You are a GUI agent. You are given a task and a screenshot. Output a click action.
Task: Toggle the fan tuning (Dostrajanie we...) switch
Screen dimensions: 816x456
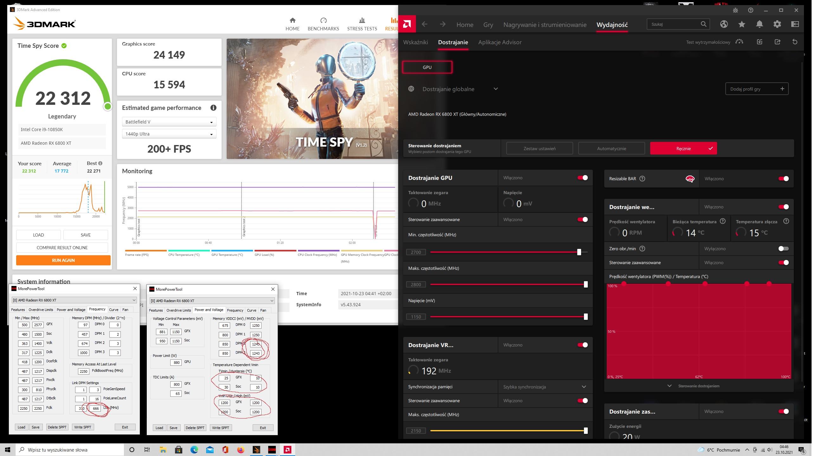coord(783,207)
